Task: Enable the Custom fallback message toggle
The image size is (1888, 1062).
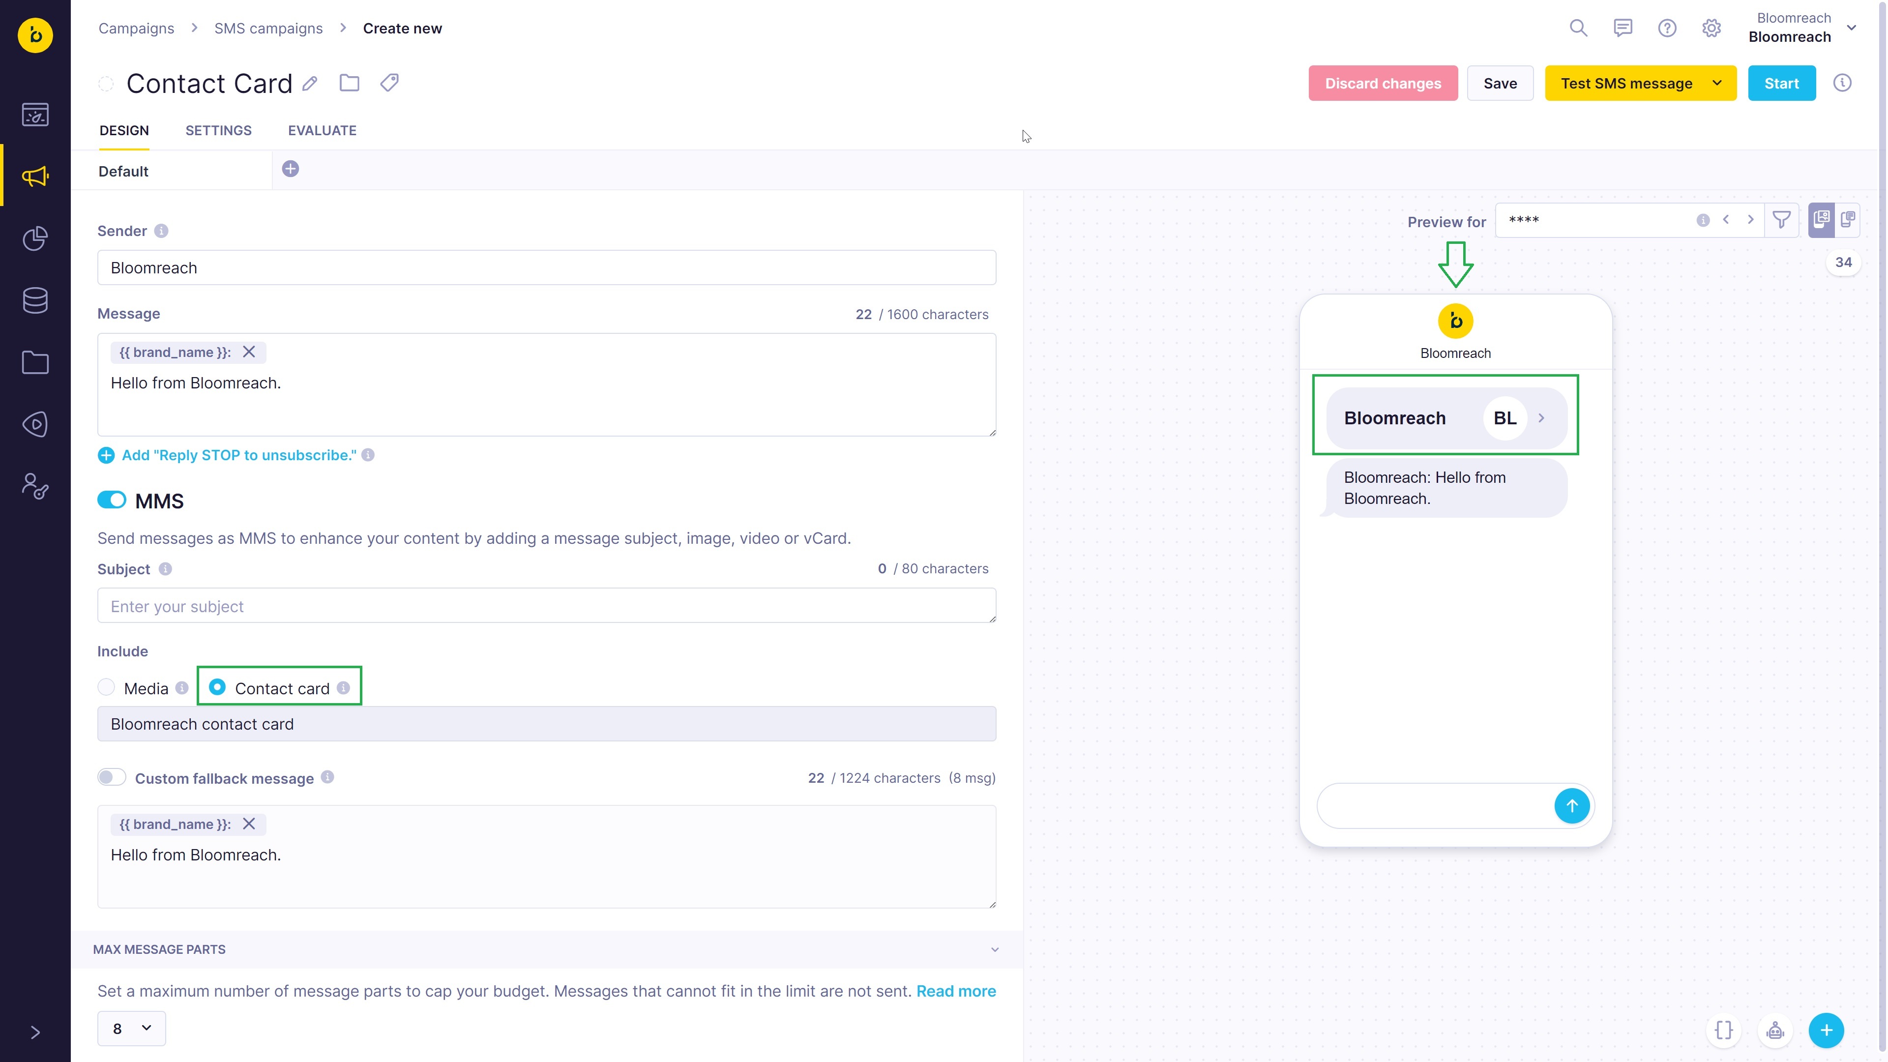Action: coord(112,777)
